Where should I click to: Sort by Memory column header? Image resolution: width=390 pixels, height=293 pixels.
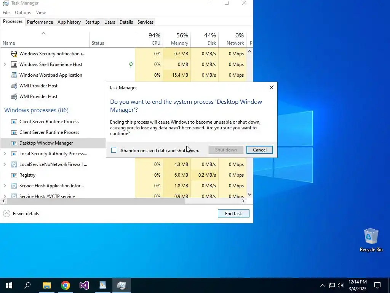click(x=177, y=39)
